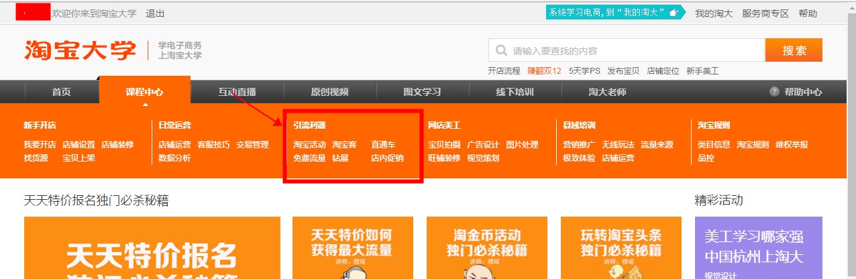Open the top bar 帮助 link
This screenshot has height=279, width=856.
[x=808, y=13]
